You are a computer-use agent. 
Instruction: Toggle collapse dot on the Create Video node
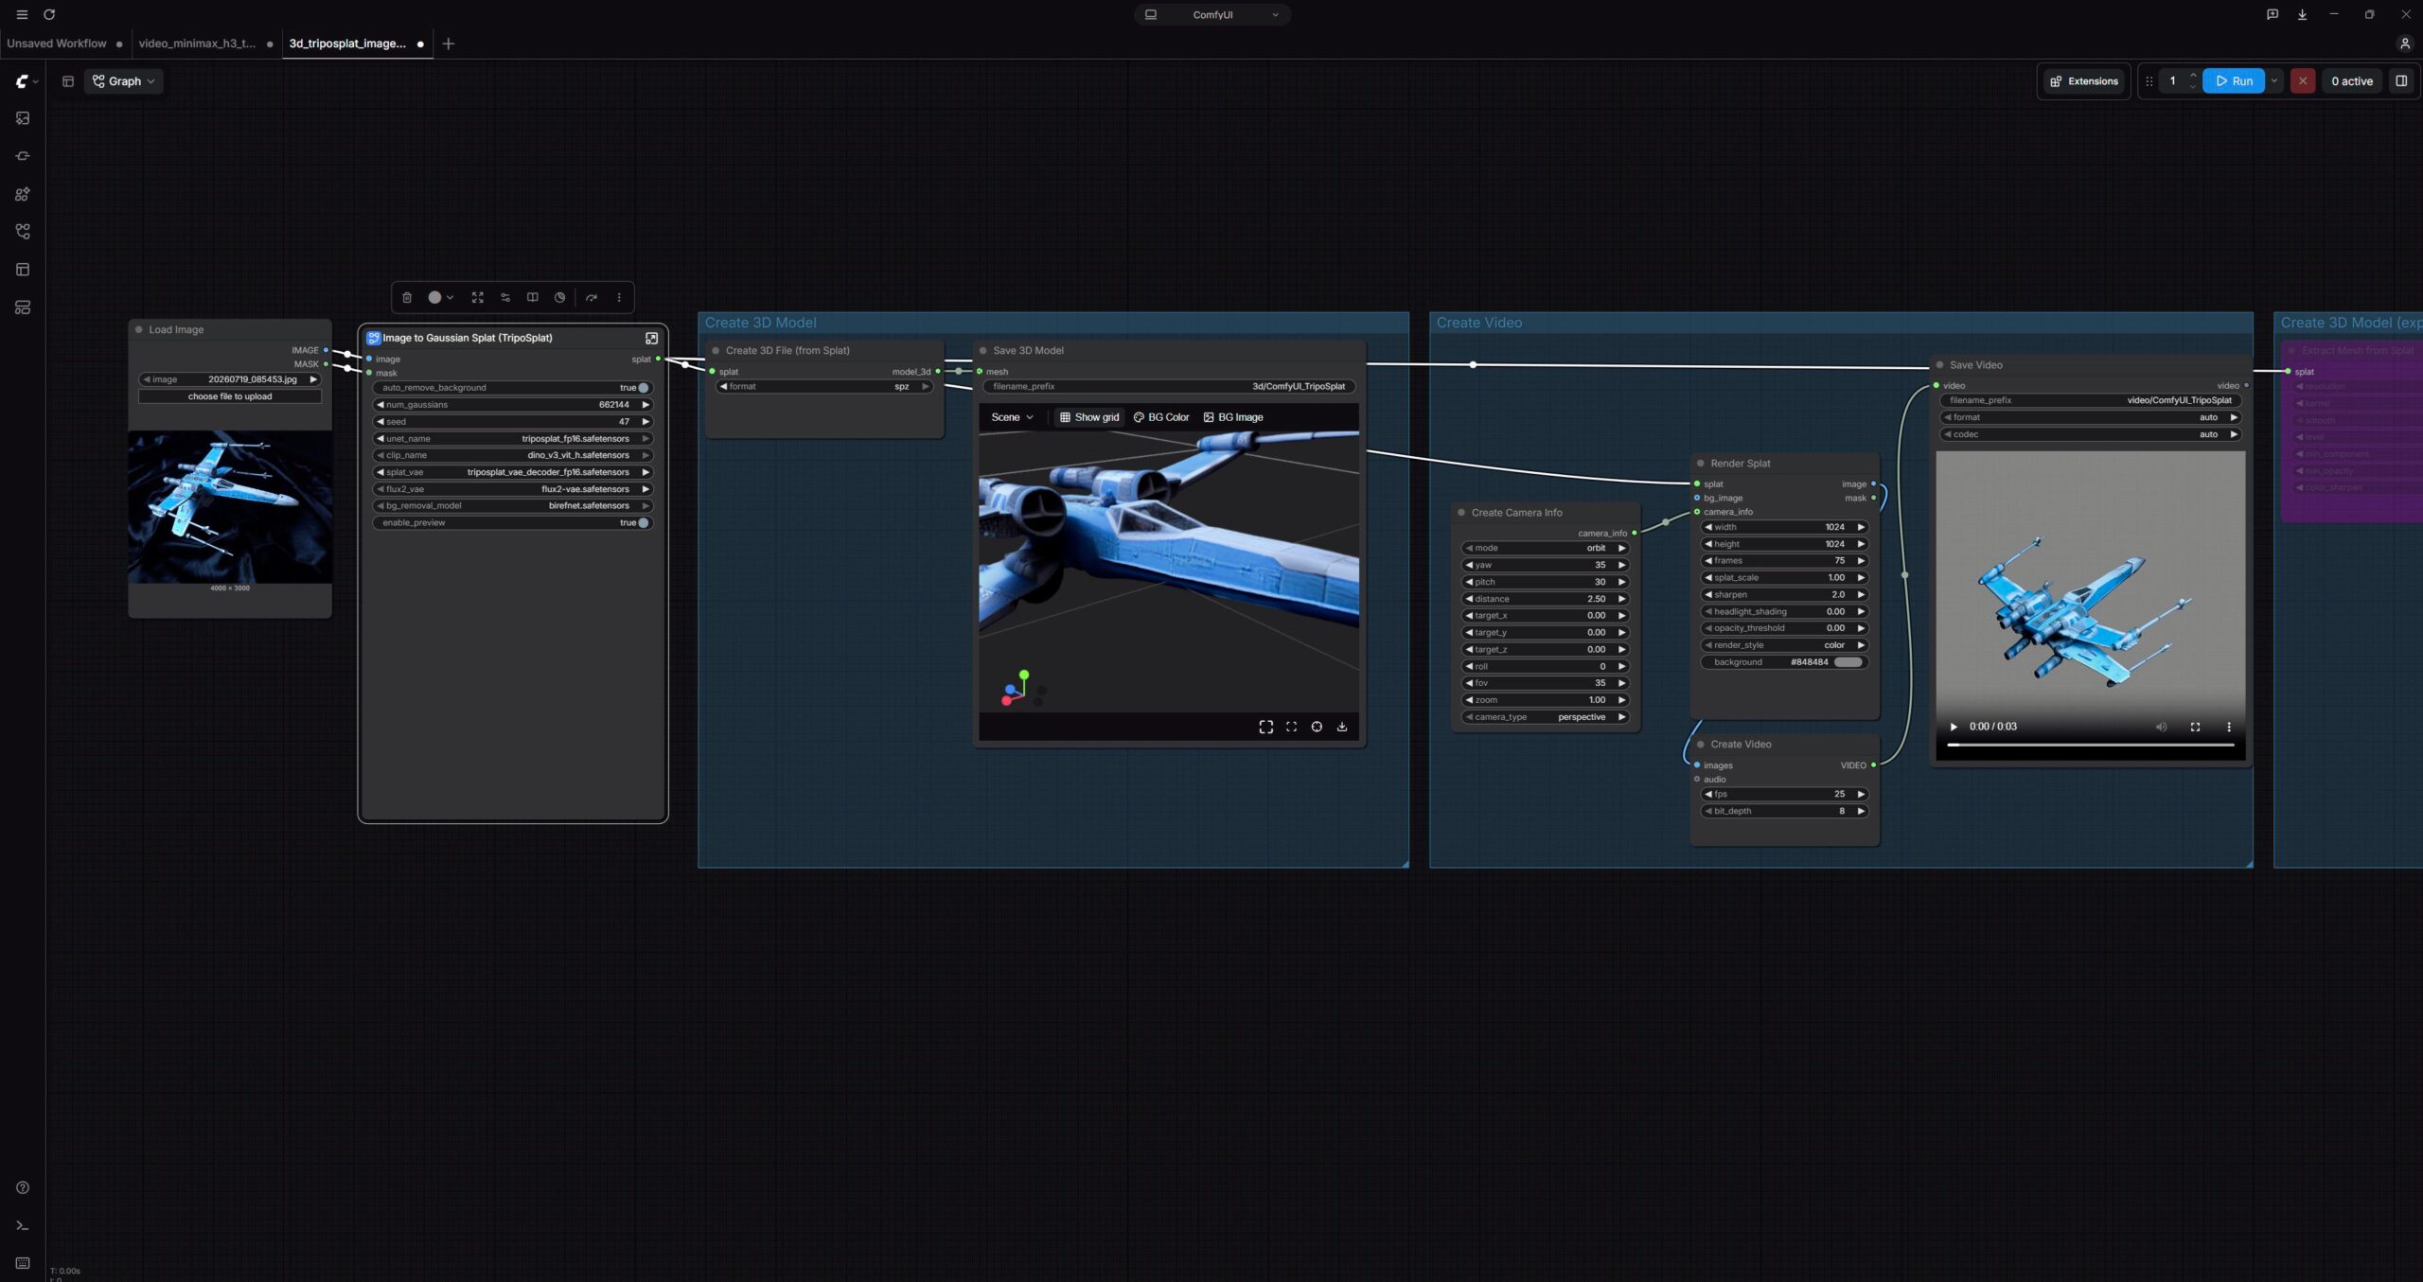(x=1701, y=745)
